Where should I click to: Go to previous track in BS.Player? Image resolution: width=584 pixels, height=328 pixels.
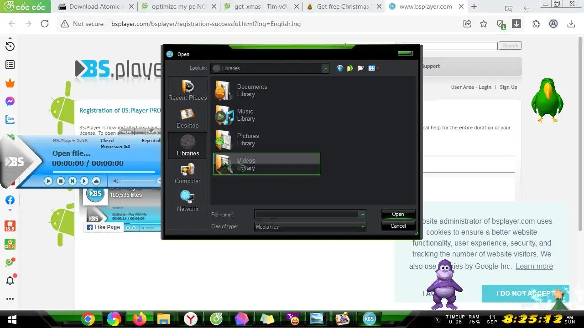72,181
